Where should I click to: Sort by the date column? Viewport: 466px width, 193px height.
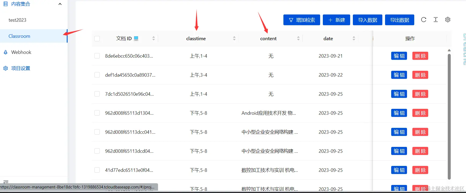click(354, 38)
